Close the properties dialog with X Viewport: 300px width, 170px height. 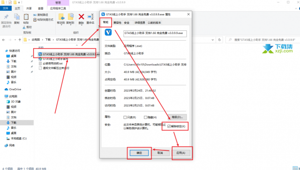188,14
